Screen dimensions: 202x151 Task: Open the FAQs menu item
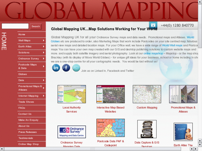click(x=32, y=108)
